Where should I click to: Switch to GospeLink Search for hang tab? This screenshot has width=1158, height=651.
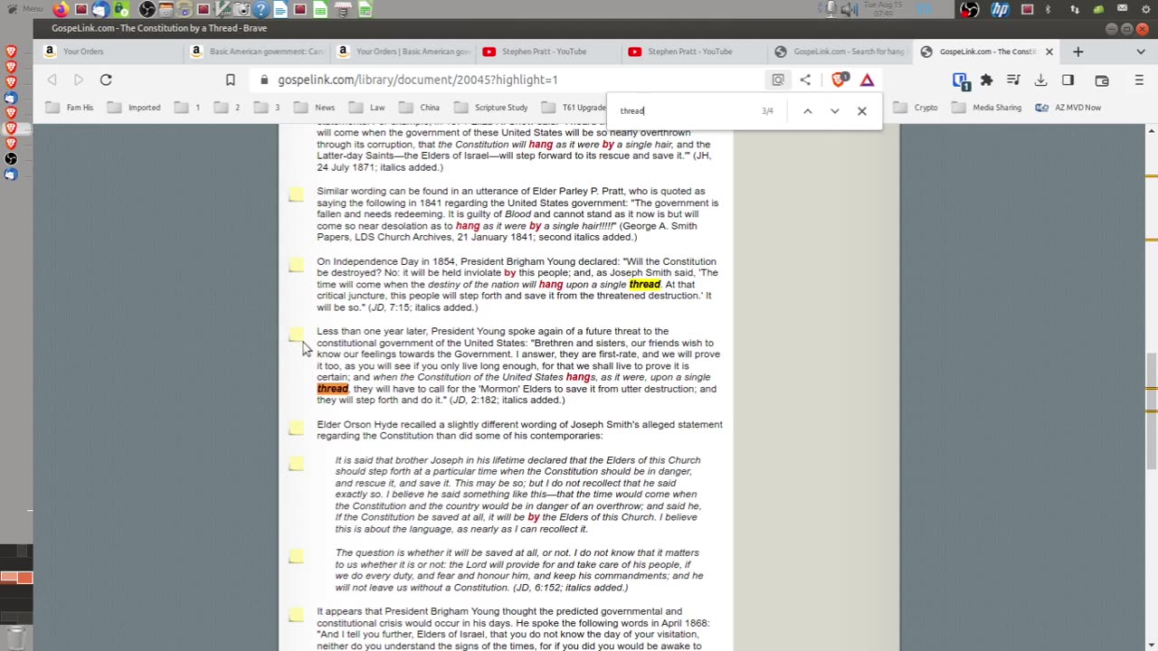point(841,52)
